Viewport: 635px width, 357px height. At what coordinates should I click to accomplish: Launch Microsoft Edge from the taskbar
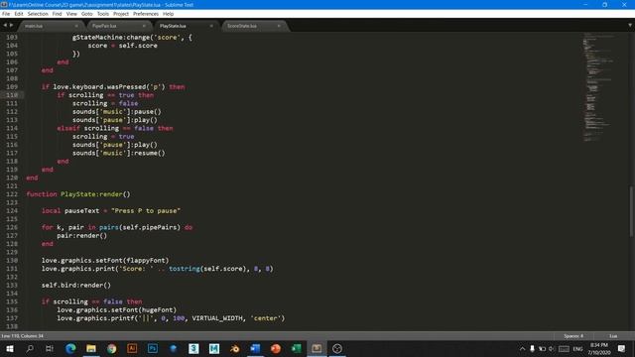70,348
